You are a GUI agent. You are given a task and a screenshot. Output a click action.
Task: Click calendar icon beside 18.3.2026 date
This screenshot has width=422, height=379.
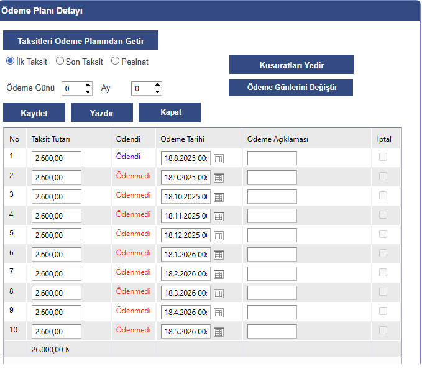pos(219,293)
